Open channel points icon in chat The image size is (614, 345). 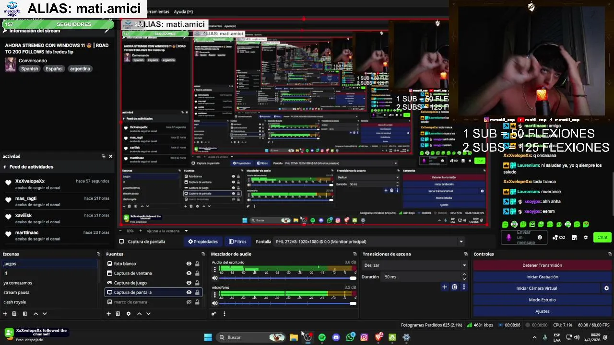pyautogui.click(x=558, y=237)
